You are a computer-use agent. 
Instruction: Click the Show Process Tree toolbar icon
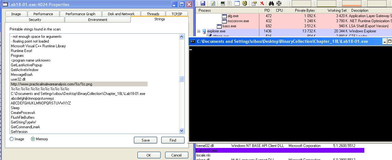(229, 3)
